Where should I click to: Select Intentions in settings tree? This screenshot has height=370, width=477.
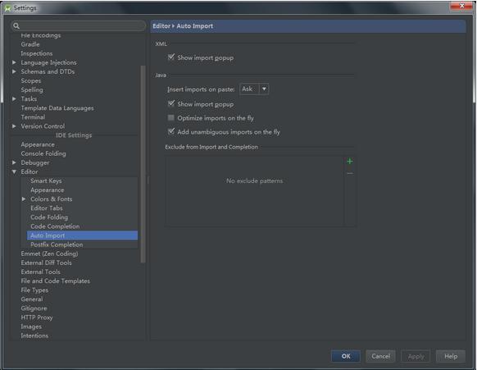34,336
